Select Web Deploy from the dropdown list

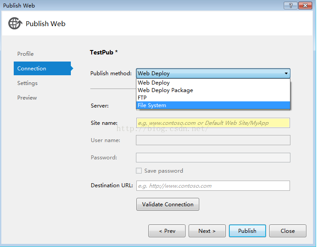pyautogui.click(x=154, y=83)
